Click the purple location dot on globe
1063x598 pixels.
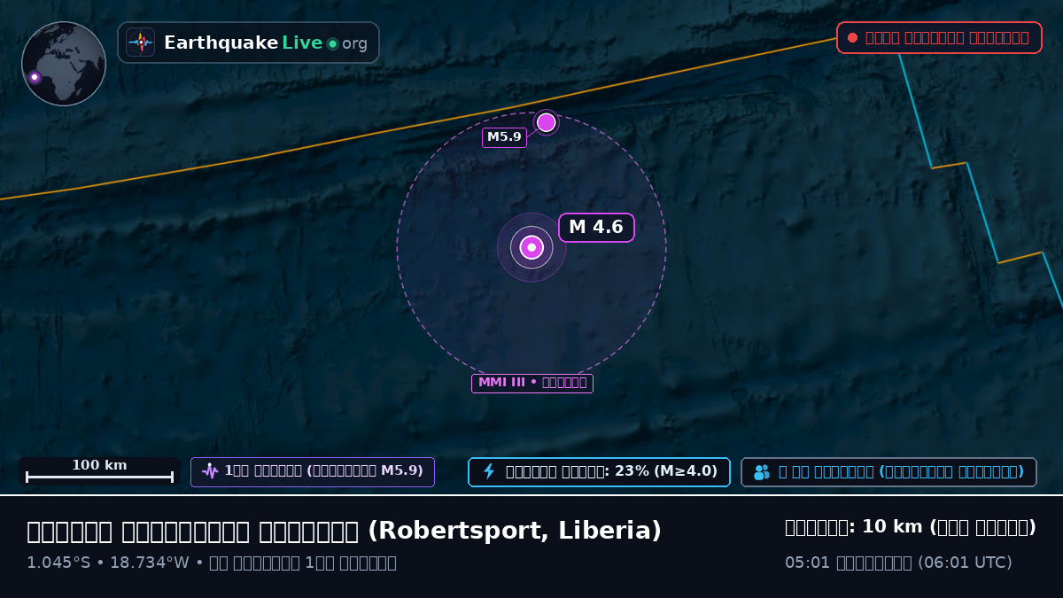coord(35,77)
